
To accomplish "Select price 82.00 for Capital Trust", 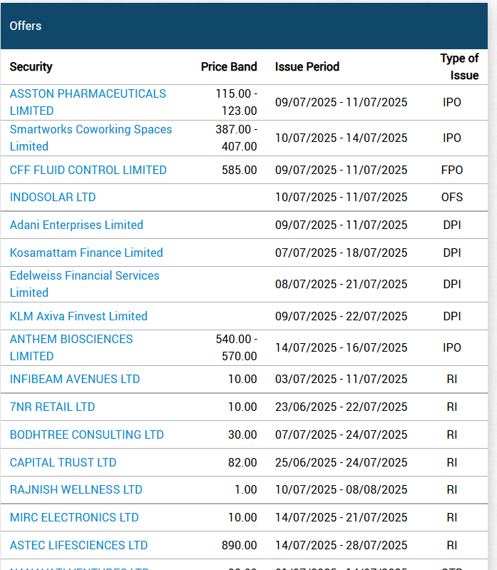I will 242,462.
